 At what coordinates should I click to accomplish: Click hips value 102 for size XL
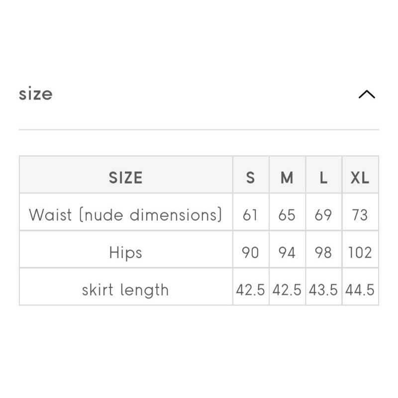tap(360, 253)
